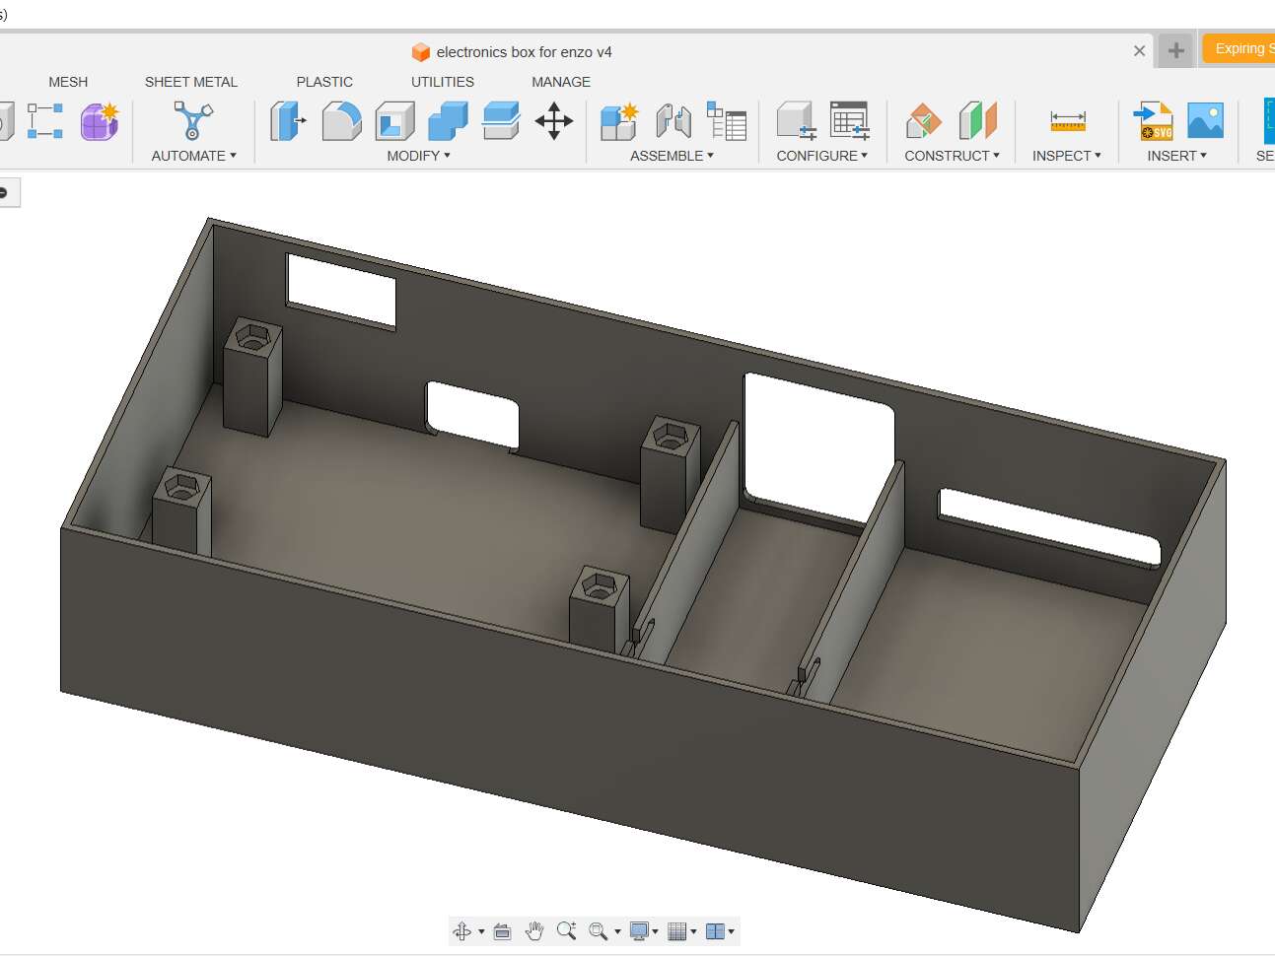Select the Press Pull tool

[x=288, y=121]
